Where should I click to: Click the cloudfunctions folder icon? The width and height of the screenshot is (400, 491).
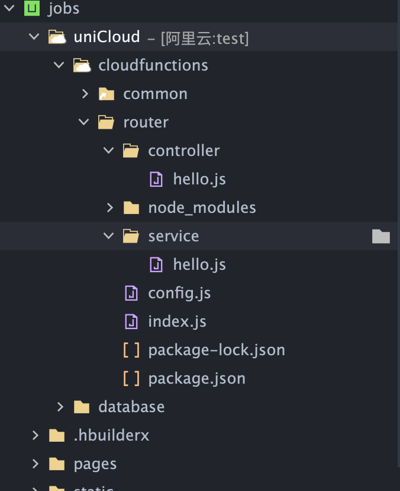click(x=82, y=65)
